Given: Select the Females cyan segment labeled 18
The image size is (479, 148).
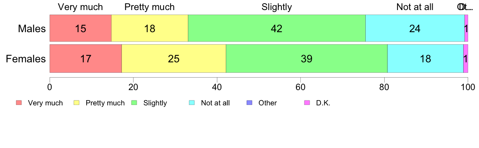Looking at the screenshot, I should coord(425,58).
